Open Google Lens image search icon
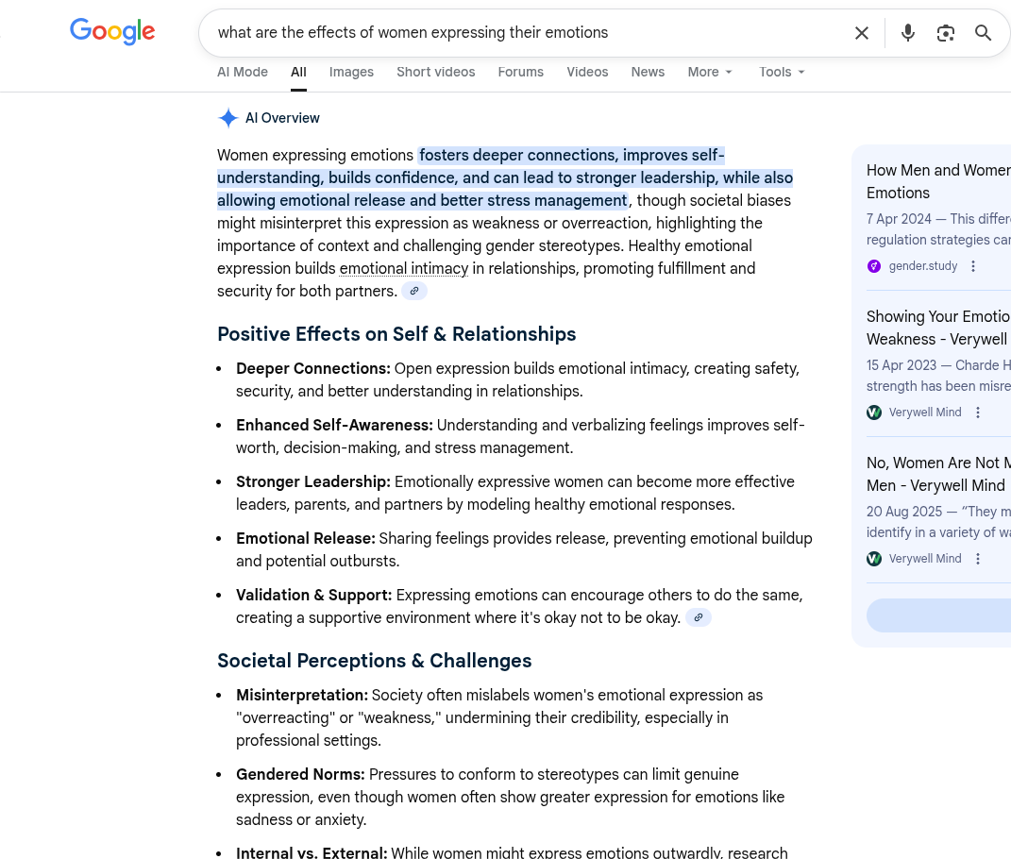 pyautogui.click(x=945, y=33)
